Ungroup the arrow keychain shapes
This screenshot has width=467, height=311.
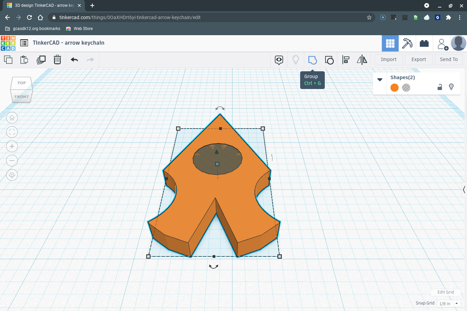[x=329, y=59]
